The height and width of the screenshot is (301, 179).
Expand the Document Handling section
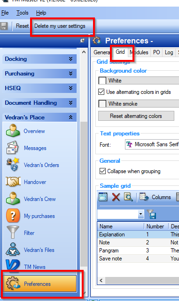coord(39,103)
